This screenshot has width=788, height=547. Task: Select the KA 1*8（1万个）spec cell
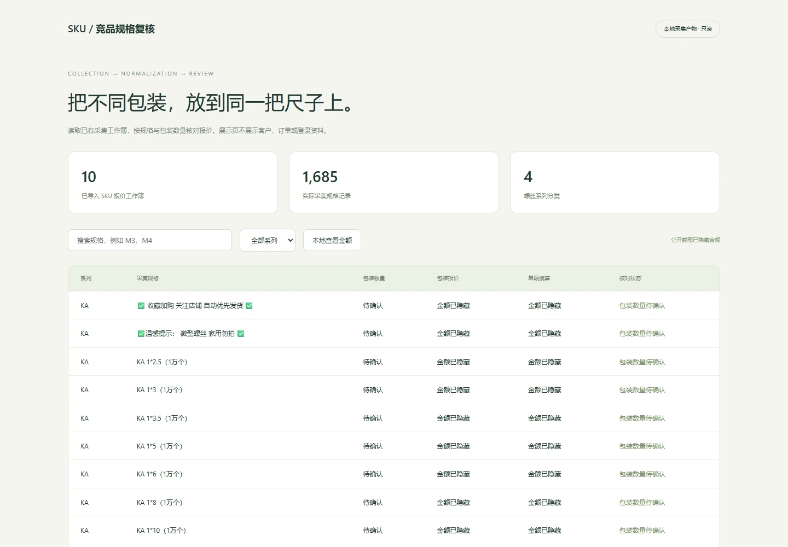click(160, 503)
